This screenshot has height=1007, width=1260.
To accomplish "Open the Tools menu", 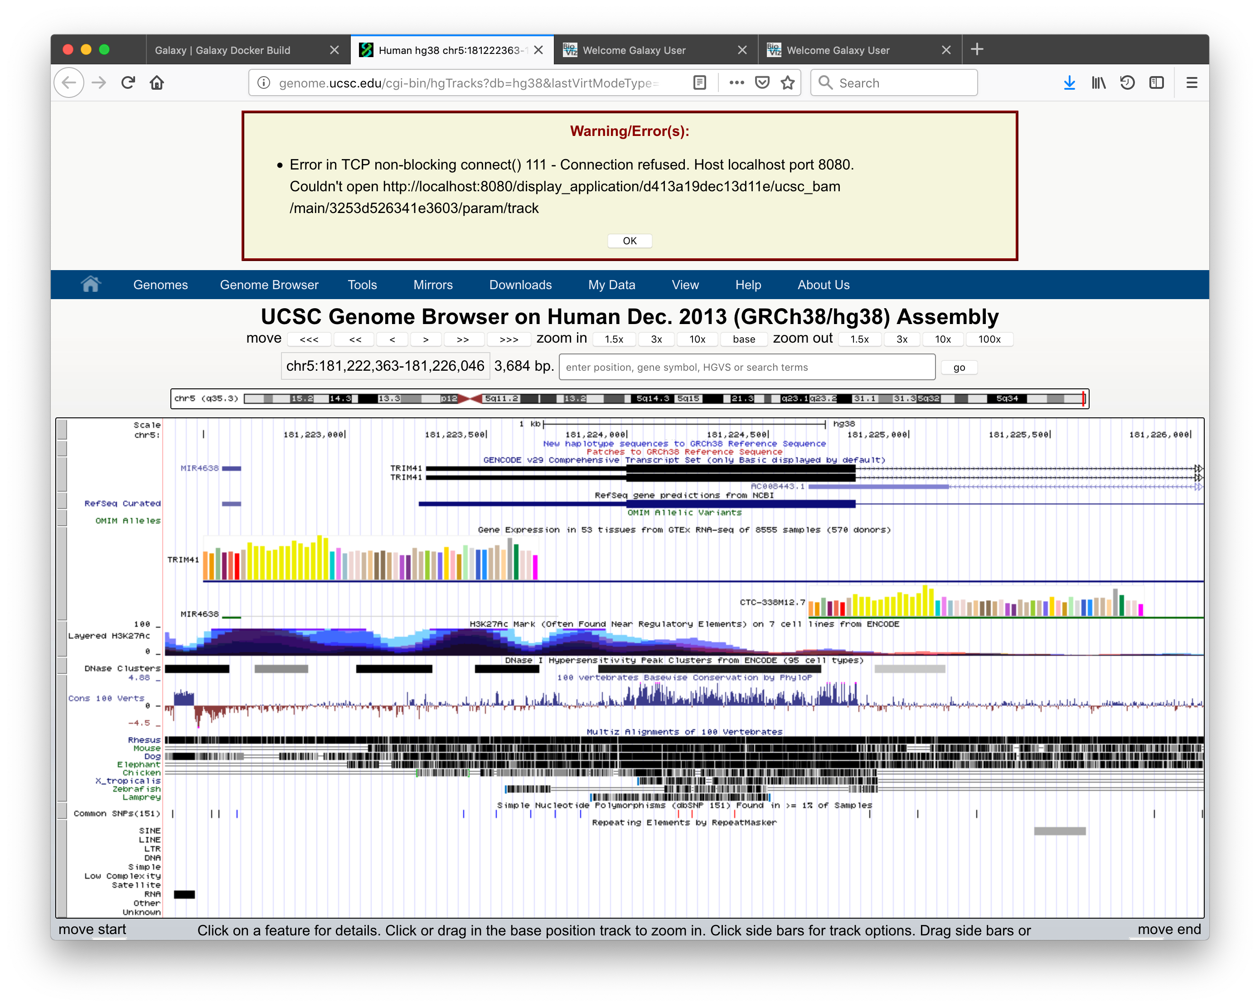I will click(362, 285).
